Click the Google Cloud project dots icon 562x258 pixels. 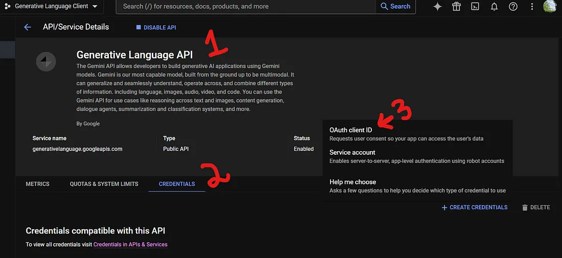[x=8, y=7]
